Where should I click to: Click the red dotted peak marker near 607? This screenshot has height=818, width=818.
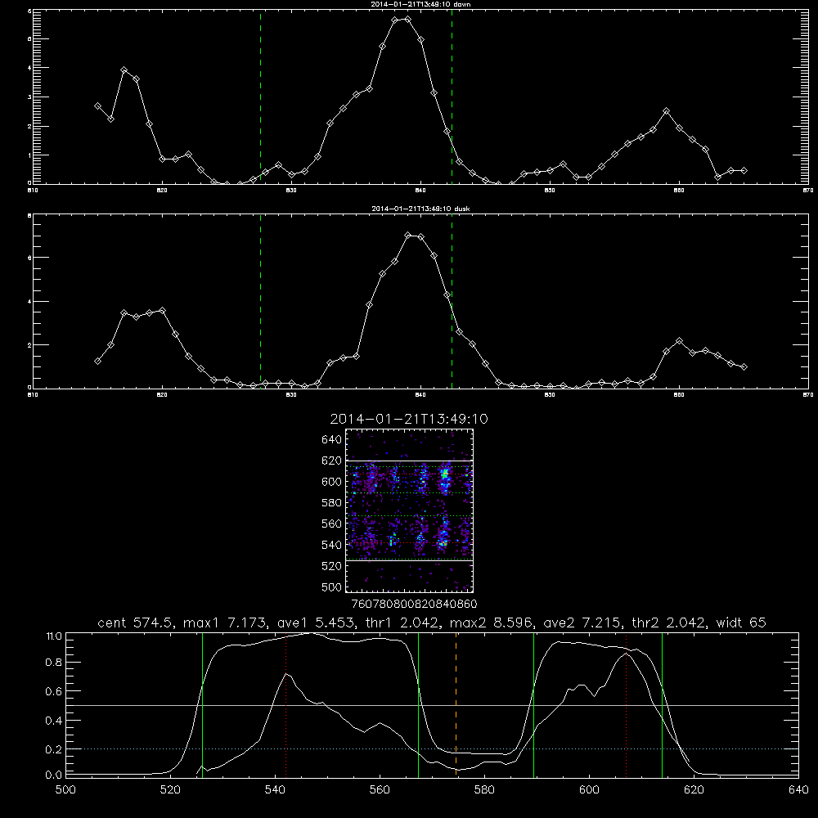[626, 705]
